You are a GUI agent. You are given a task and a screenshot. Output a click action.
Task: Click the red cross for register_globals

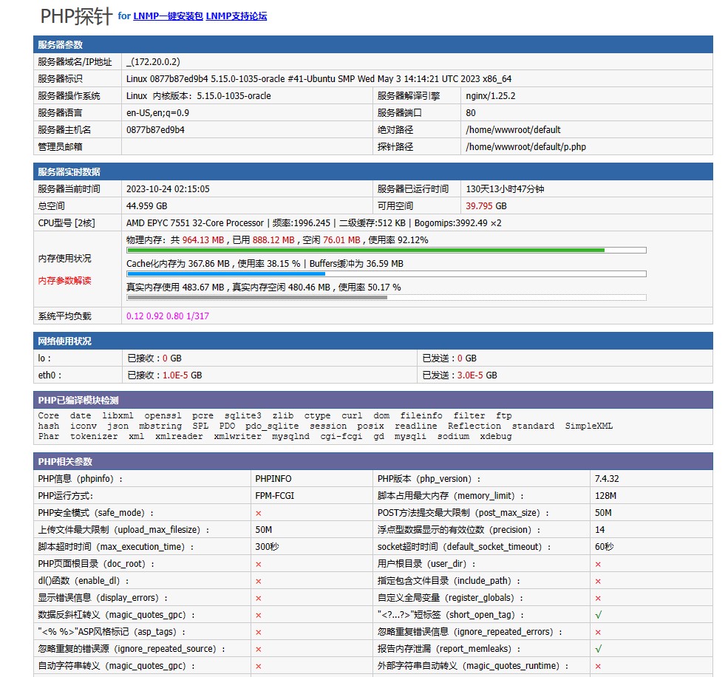pos(598,598)
